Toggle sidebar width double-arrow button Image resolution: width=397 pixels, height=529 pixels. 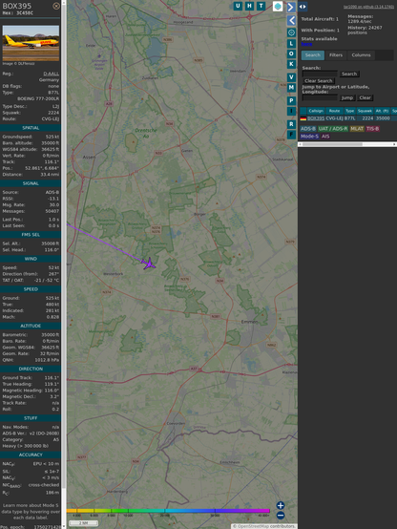(303, 7)
